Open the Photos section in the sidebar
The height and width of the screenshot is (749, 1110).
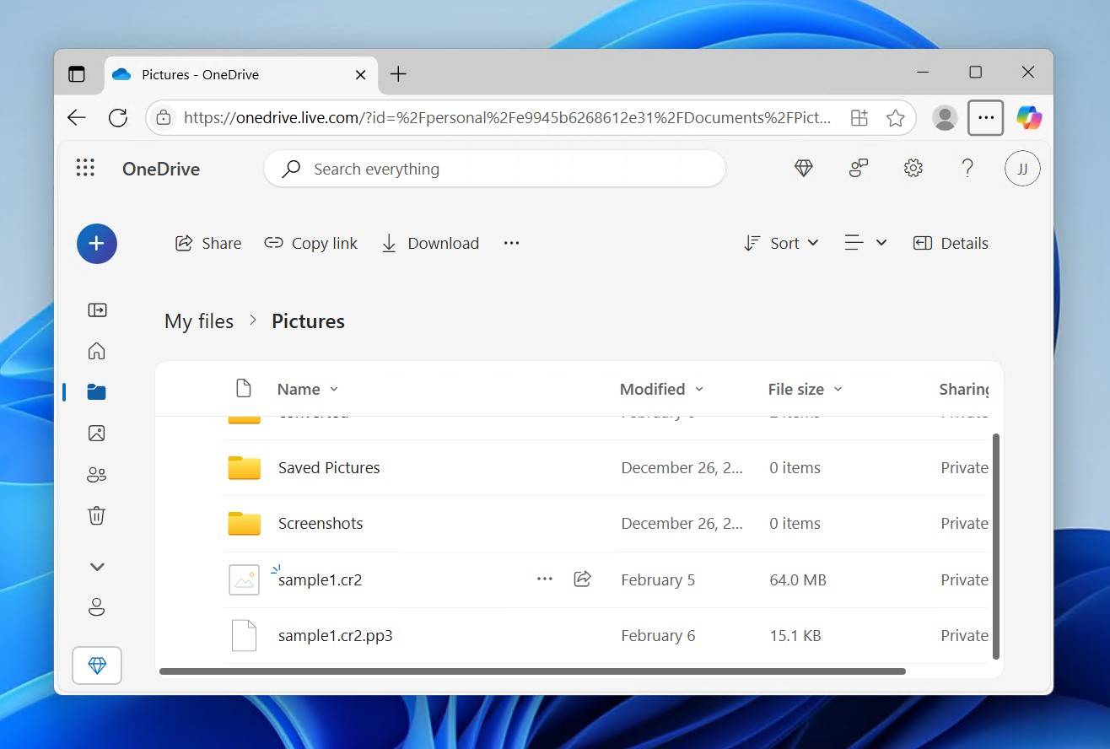(97, 433)
